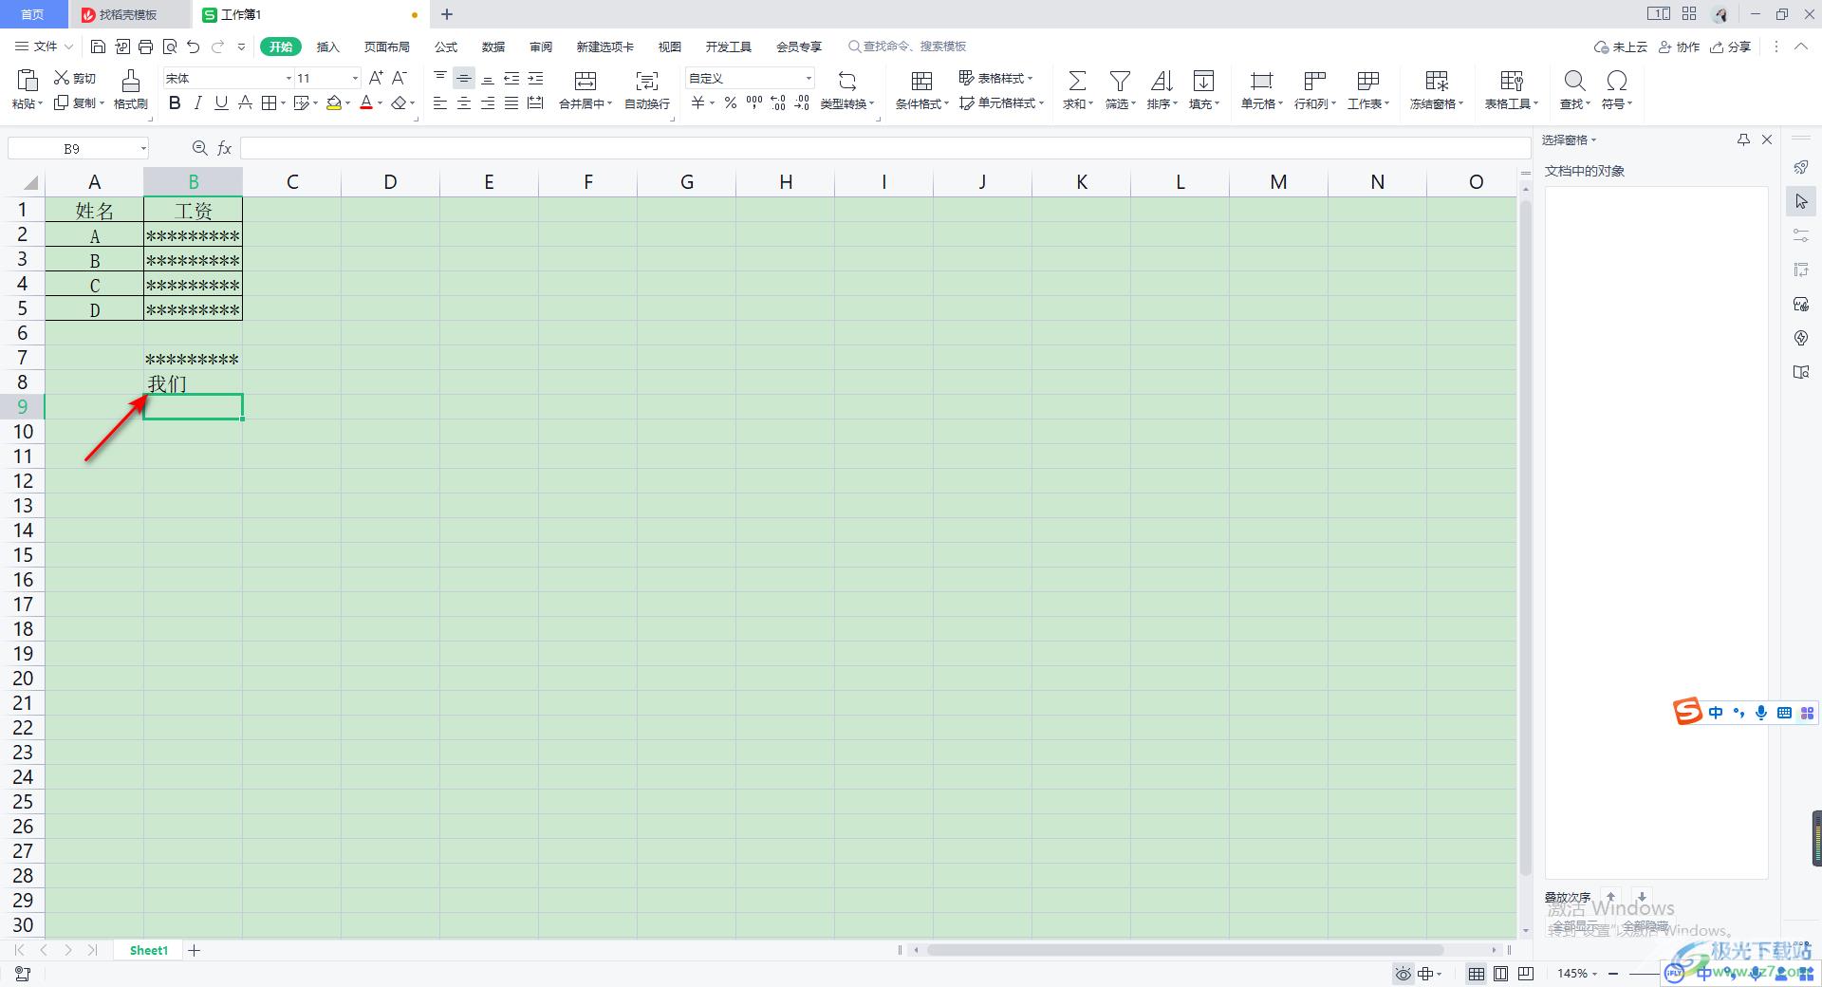This screenshot has width=1822, height=987.
Task: Toggle eye-protection mode icon in status bar
Action: click(1404, 974)
